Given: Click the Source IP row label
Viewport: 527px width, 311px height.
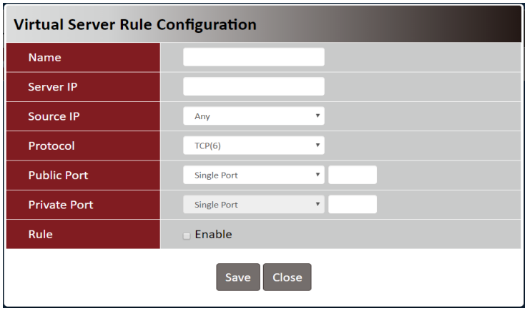Looking at the screenshot, I should tap(54, 116).
